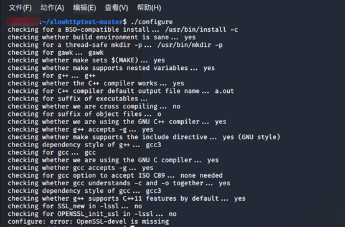Click the "checking for gawk" line

[x=55, y=52]
